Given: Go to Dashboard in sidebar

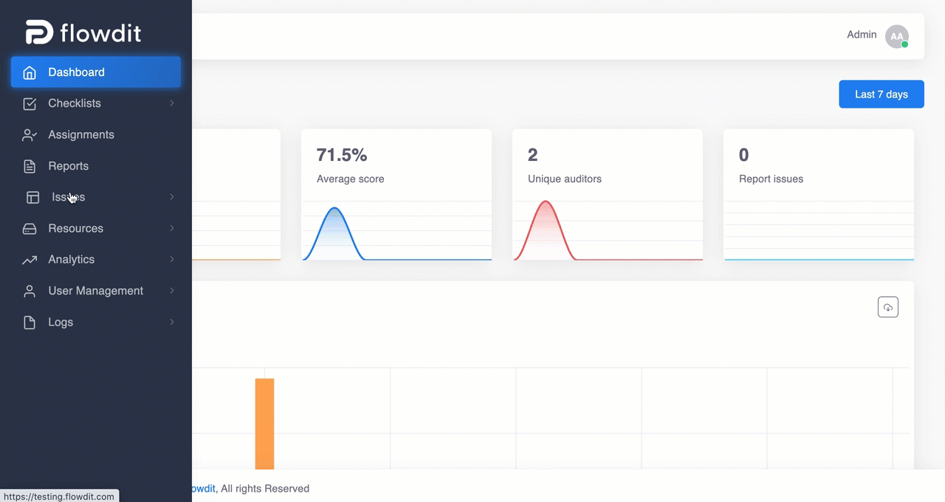Looking at the screenshot, I should 96,72.
